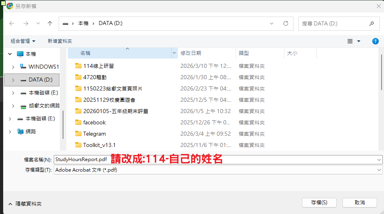Viewport: 384px width, 214px height.
Task: Click 新增資料夾 to create folder
Action: point(60,41)
